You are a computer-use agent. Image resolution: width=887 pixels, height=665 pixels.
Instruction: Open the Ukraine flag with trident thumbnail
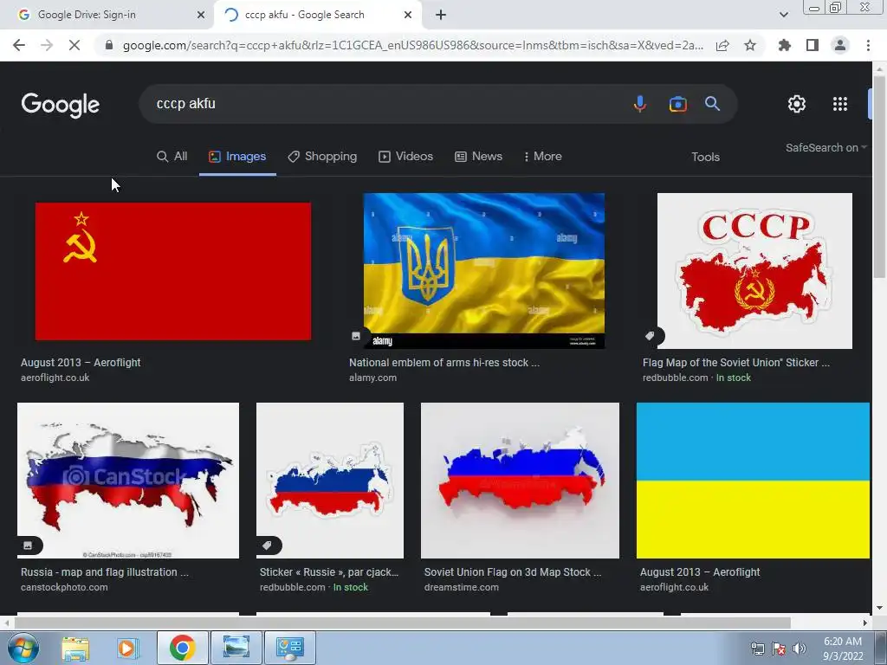point(483,271)
